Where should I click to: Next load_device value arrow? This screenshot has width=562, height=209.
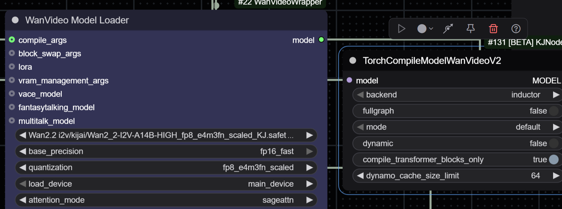309,184
